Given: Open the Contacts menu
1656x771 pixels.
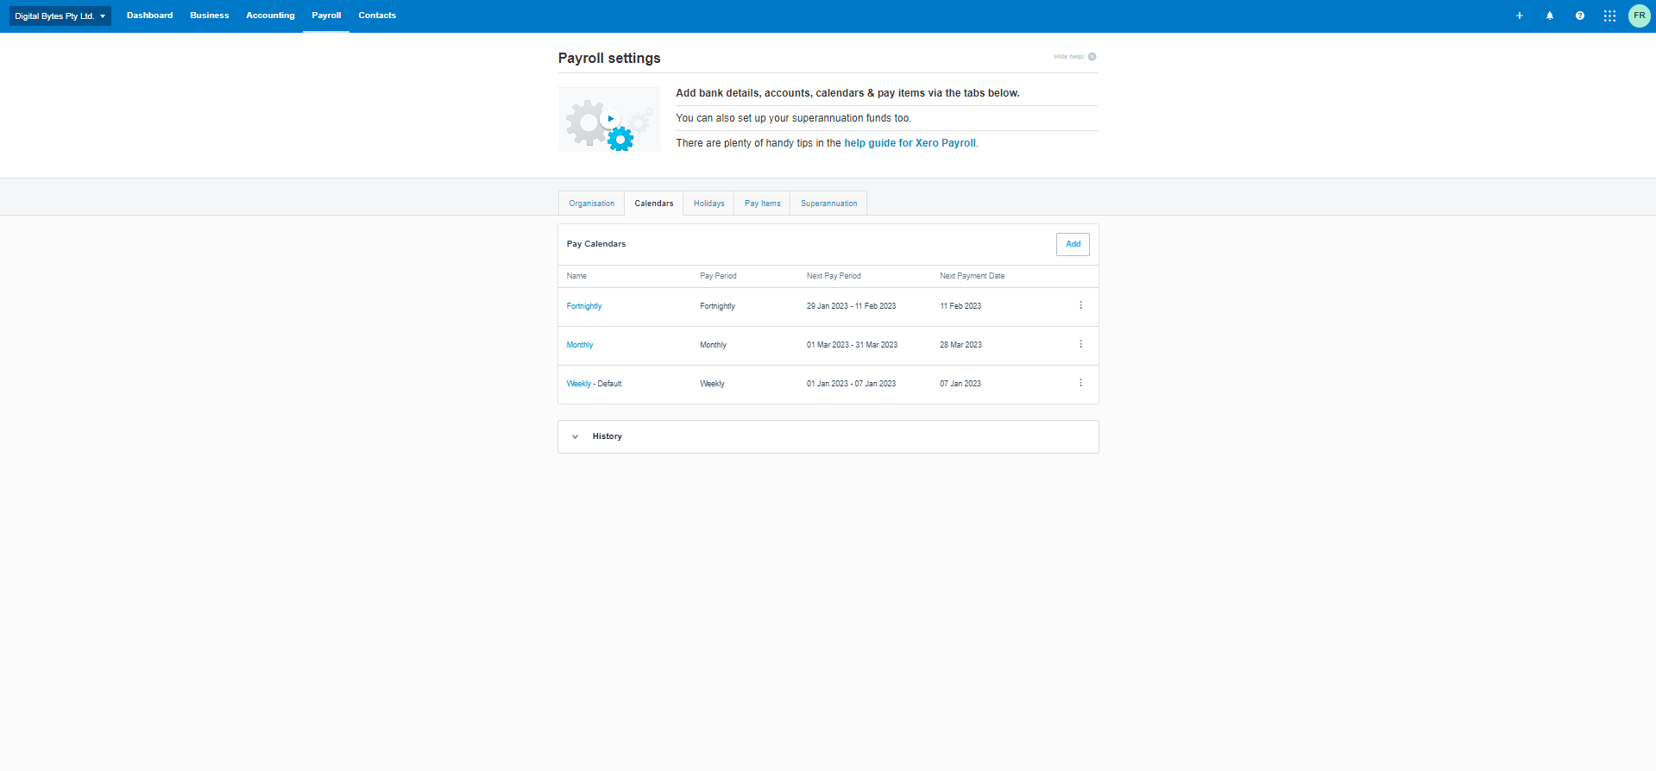Looking at the screenshot, I should click(x=377, y=16).
